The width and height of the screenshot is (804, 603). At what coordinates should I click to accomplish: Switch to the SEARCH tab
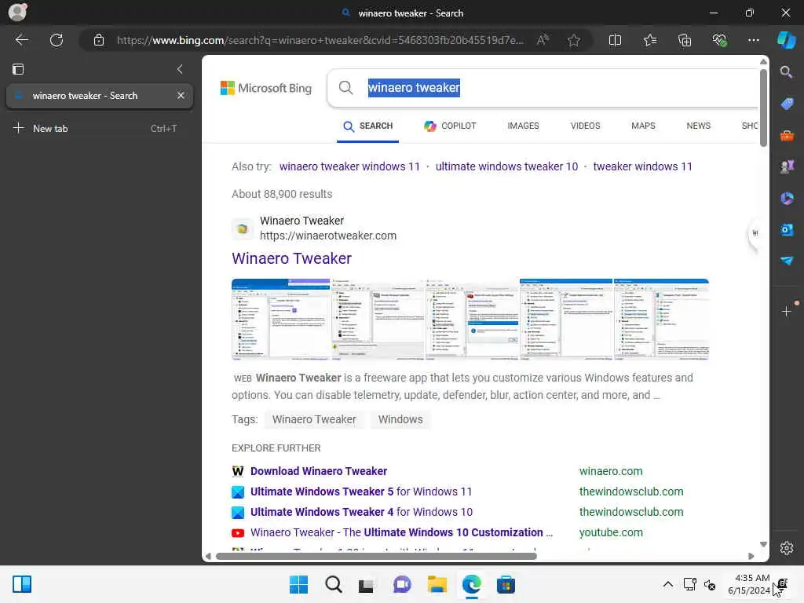[367, 126]
